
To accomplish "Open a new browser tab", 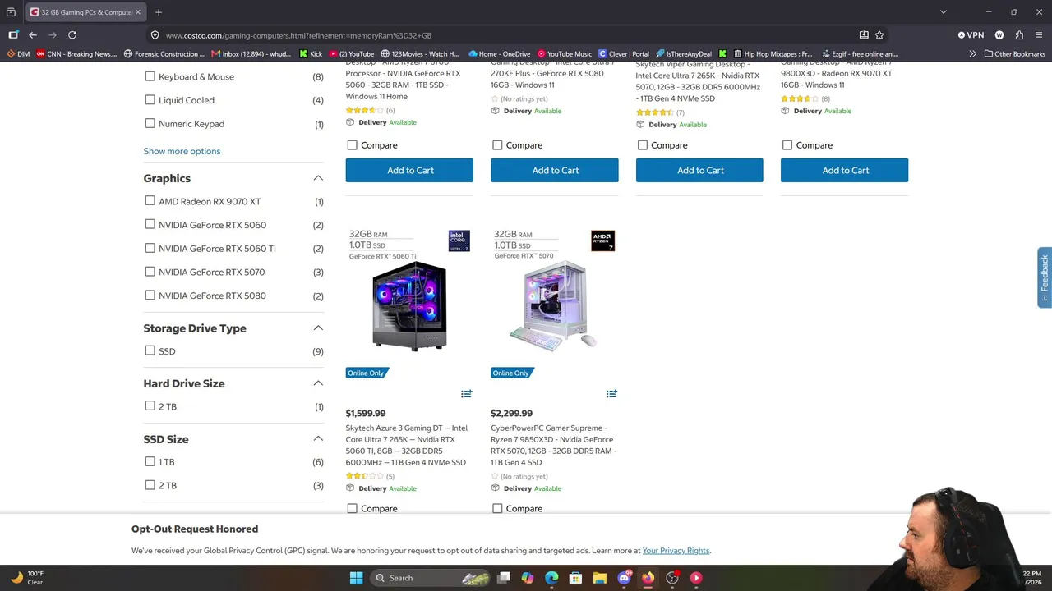I will click(159, 12).
